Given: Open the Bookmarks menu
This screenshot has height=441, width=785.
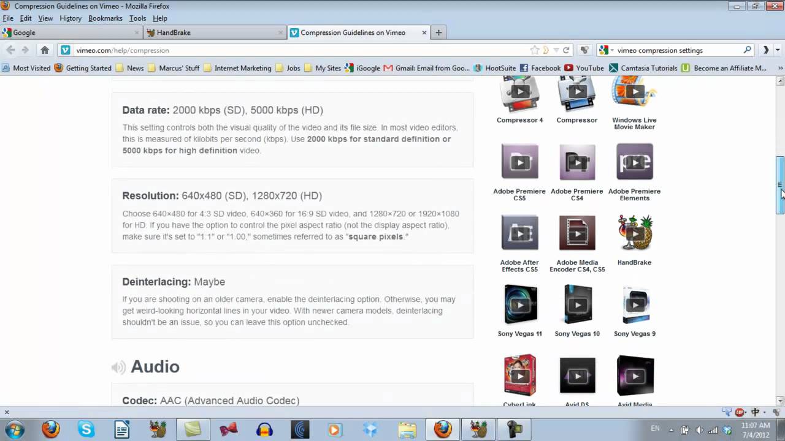Looking at the screenshot, I should 105,18.
